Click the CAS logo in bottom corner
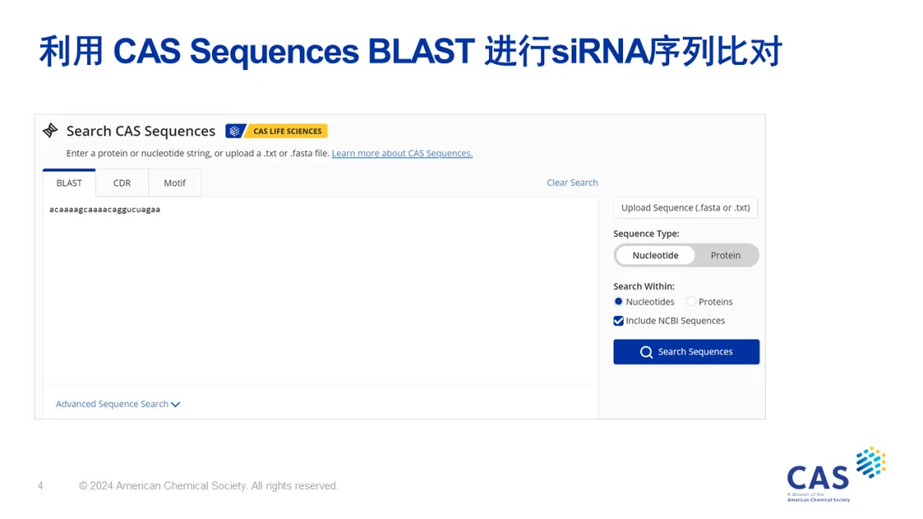Viewport: 923px width, 519px height. click(835, 474)
